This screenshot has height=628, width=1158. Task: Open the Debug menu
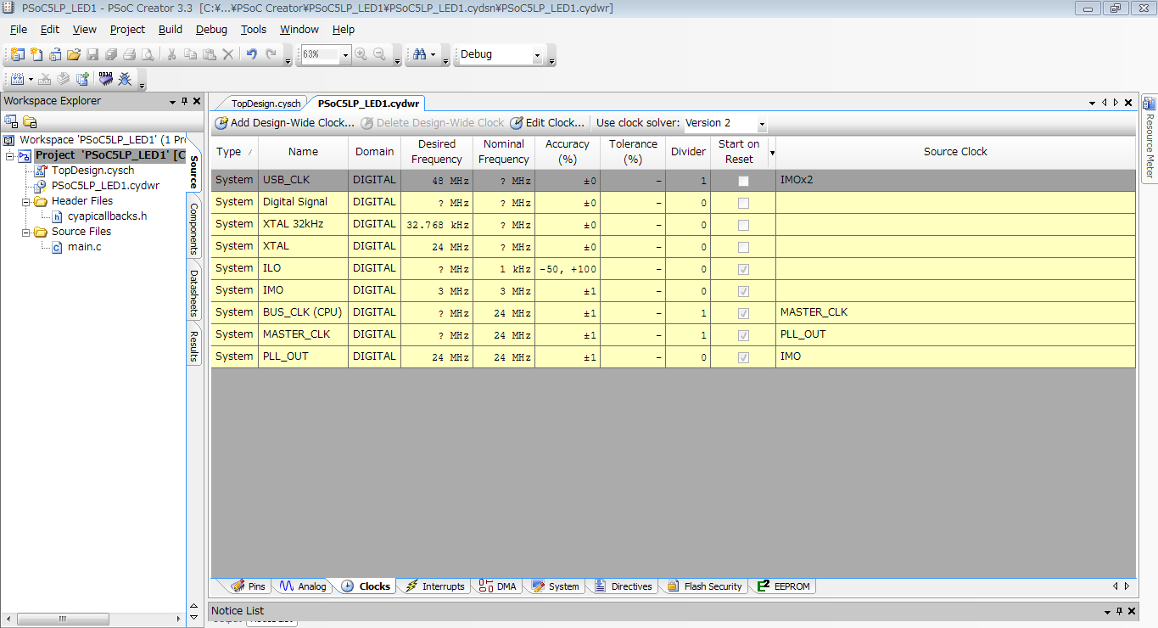point(211,29)
